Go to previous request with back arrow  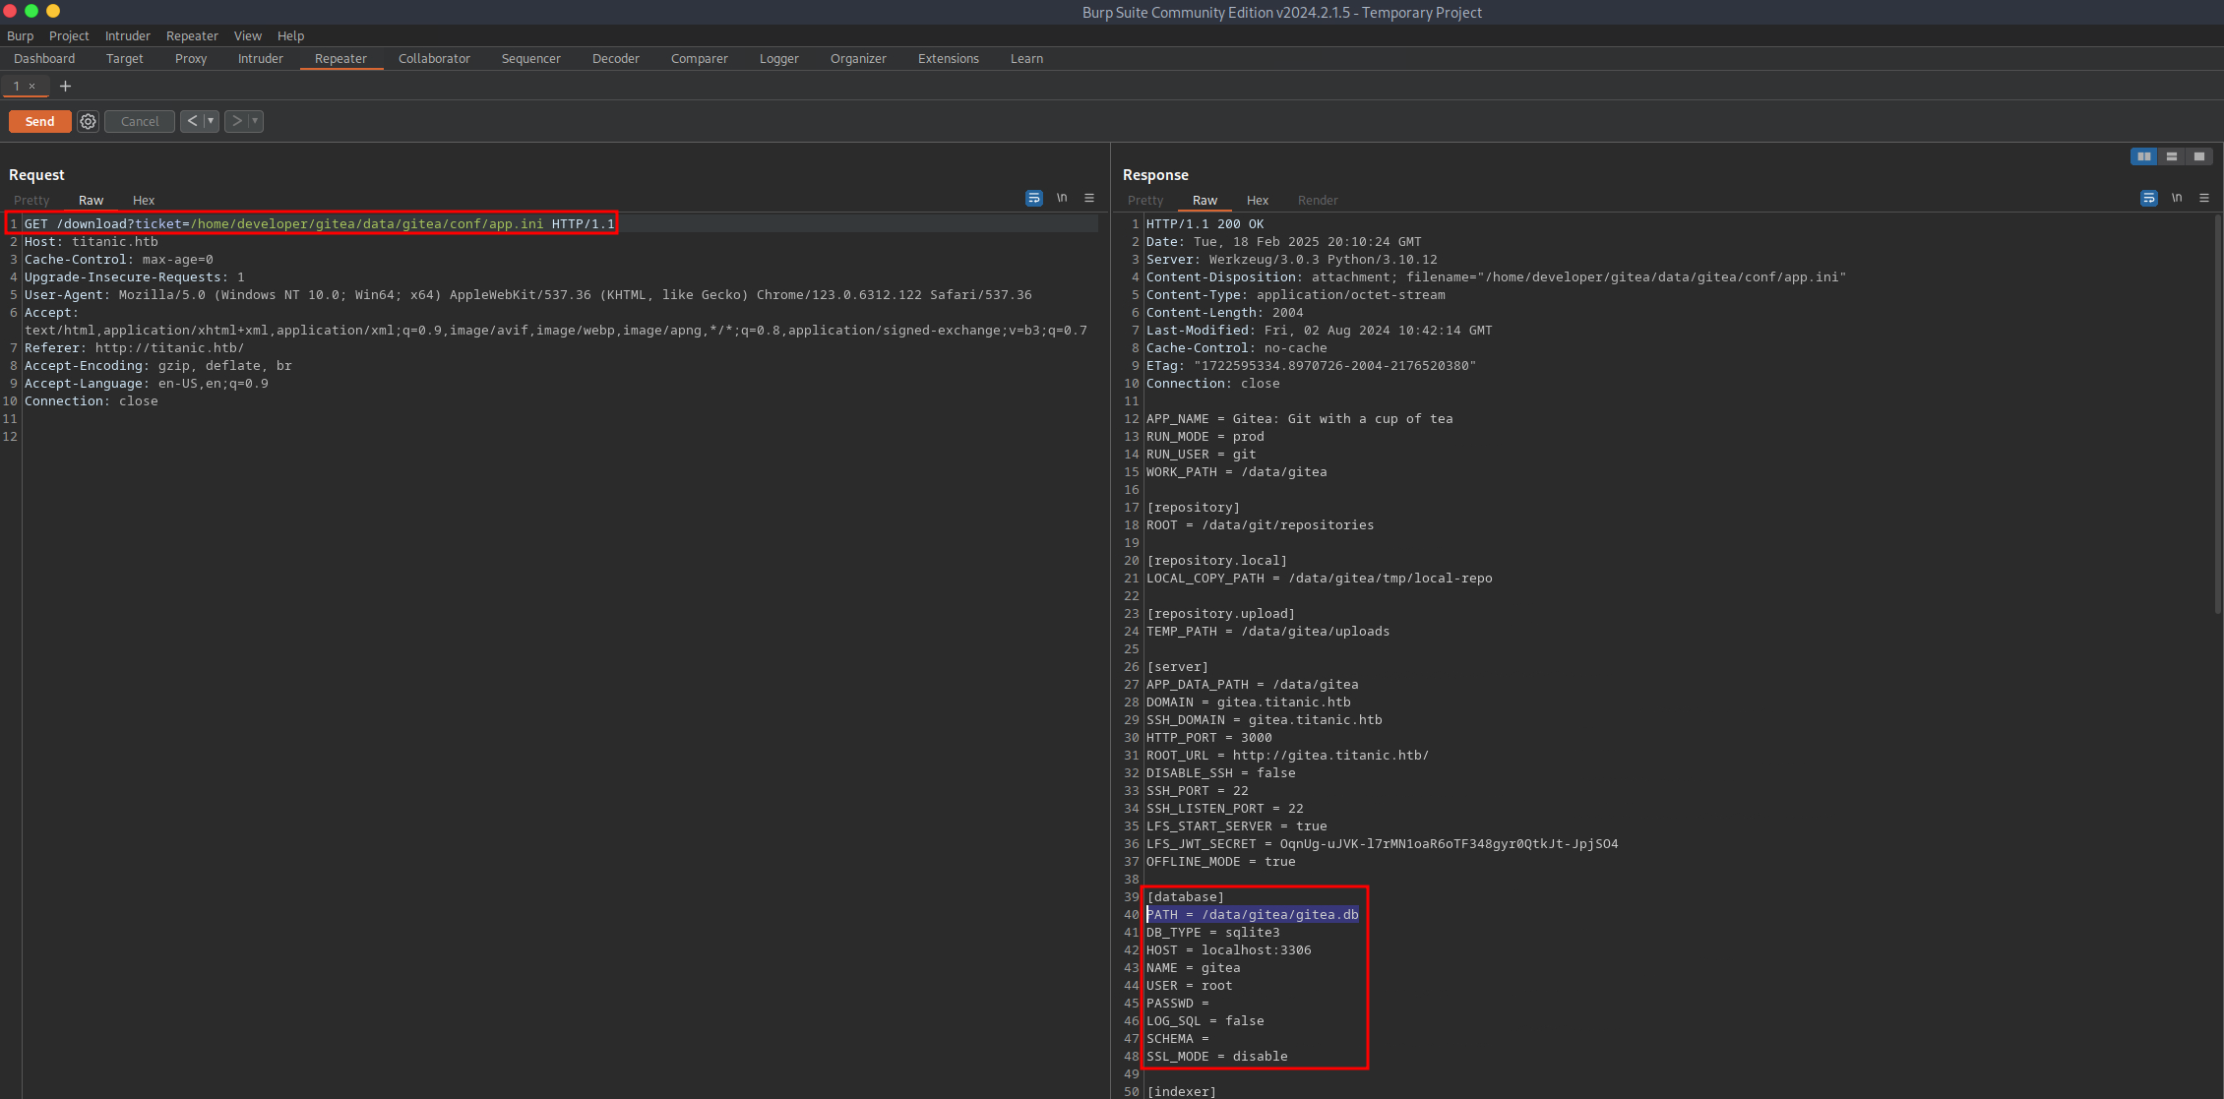[x=192, y=121]
